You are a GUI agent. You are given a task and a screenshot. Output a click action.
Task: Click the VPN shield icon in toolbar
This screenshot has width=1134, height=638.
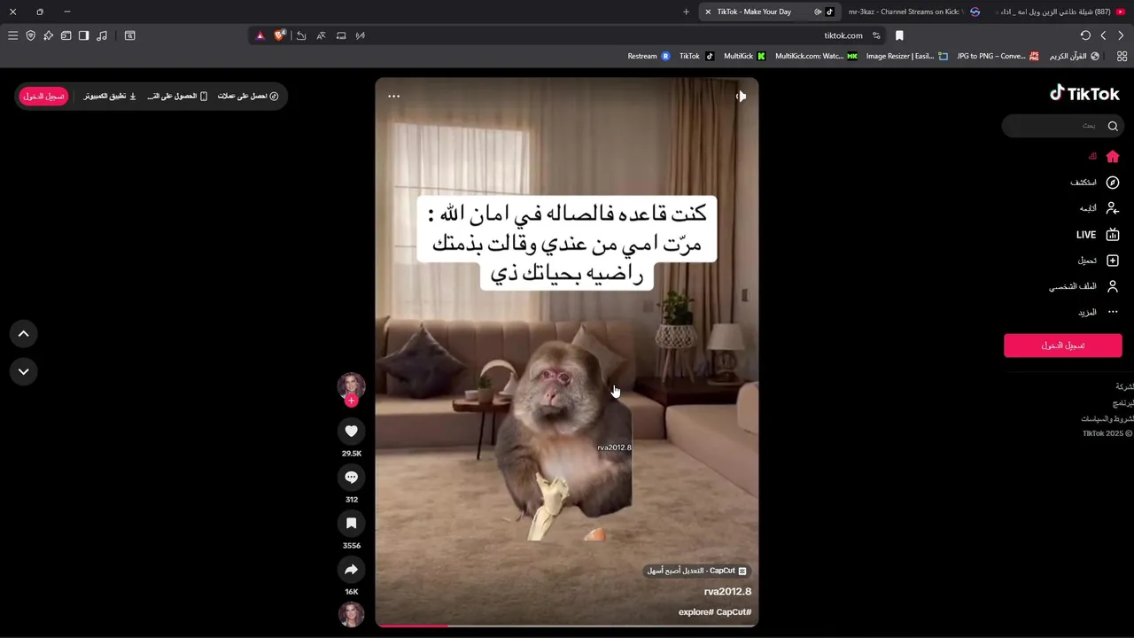point(30,35)
